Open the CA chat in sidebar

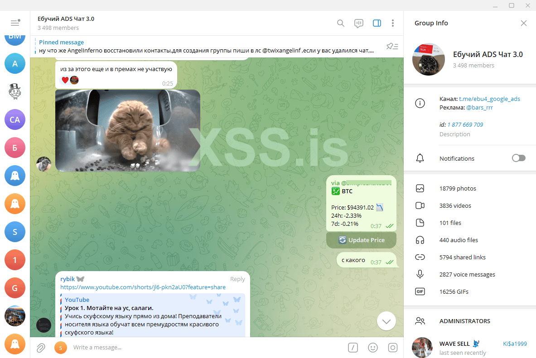14,119
